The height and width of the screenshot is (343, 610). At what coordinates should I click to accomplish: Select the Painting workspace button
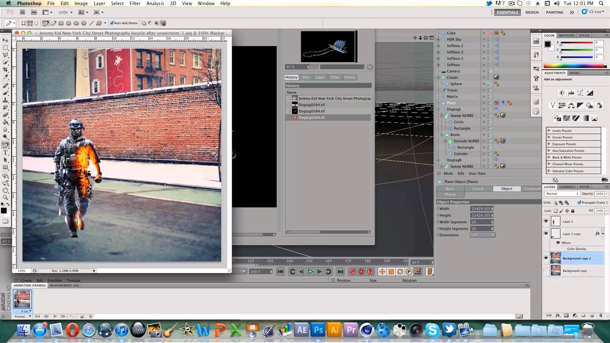point(555,12)
